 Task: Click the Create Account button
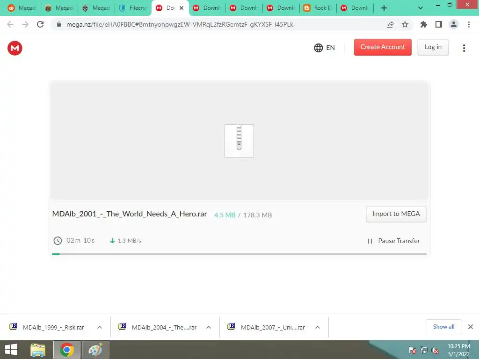(383, 47)
